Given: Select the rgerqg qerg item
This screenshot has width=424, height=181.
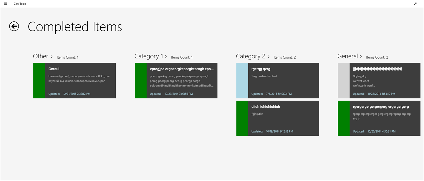Looking at the screenshot, I should 283,81.
